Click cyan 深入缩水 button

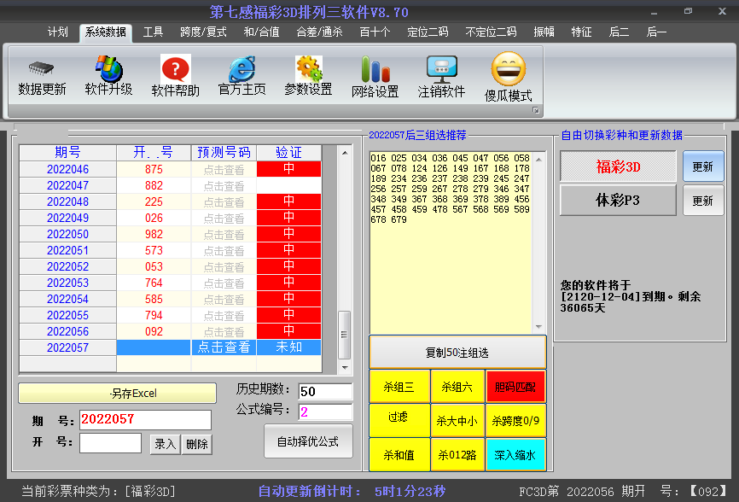click(x=515, y=455)
